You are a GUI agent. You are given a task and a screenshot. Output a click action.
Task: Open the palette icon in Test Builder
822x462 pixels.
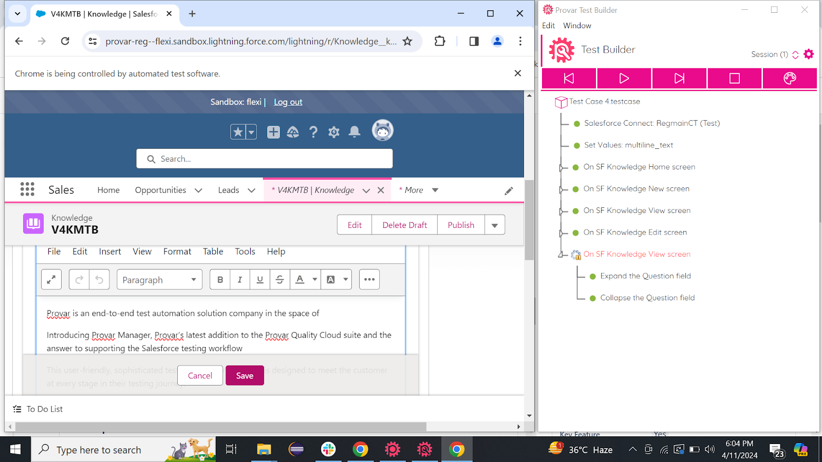[x=790, y=78]
